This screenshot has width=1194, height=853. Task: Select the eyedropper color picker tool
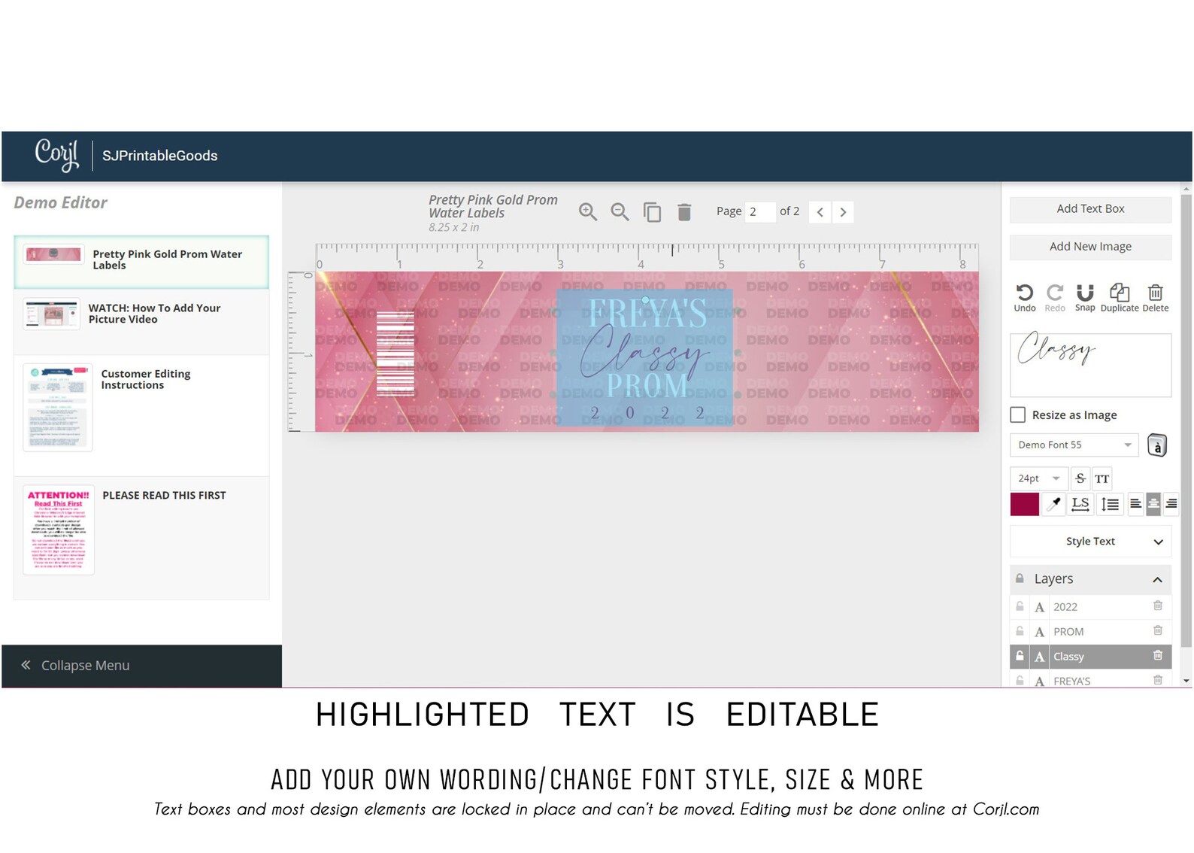pos(1054,504)
